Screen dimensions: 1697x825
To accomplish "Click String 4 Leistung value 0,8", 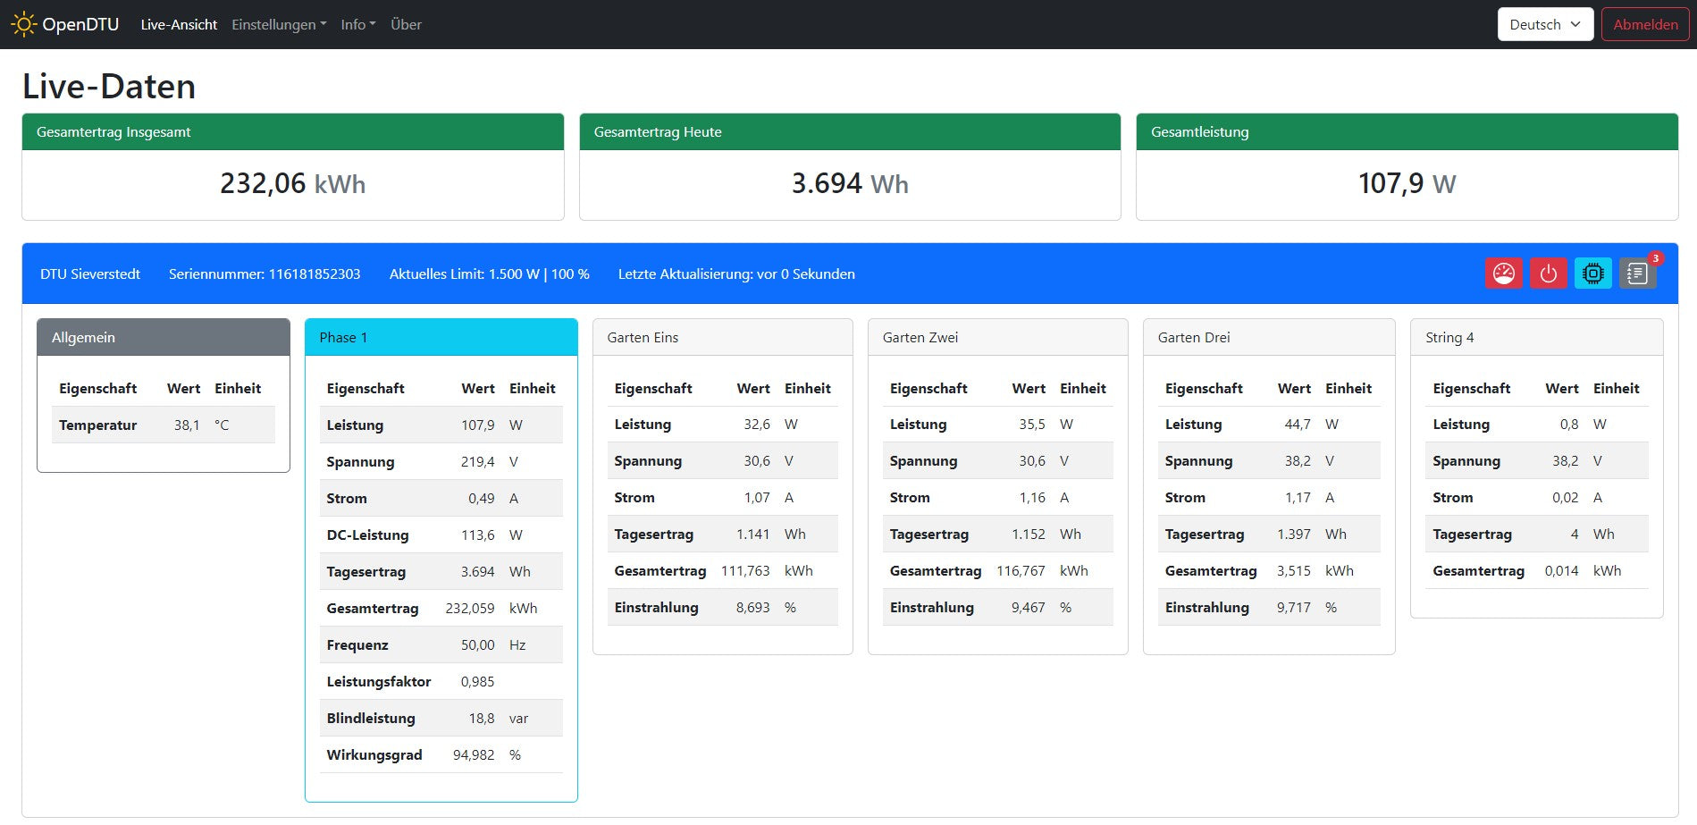I will [x=1569, y=425].
